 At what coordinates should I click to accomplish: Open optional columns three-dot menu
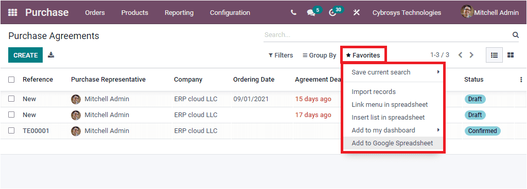[521, 80]
